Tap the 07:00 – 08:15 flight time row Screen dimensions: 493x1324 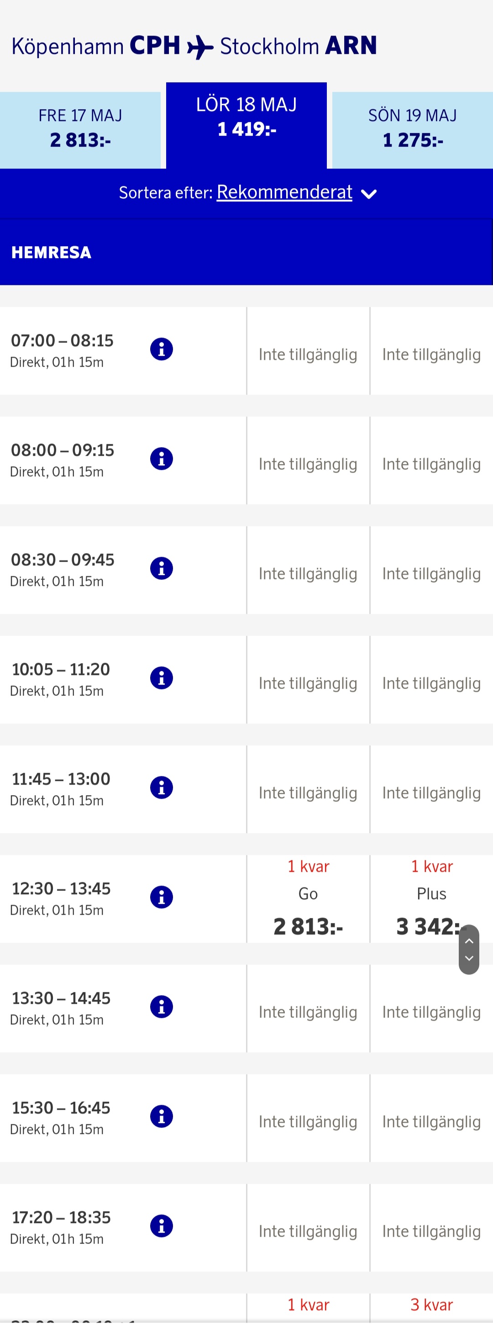(x=62, y=349)
